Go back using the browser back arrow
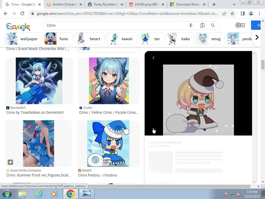This screenshot has height=199, width=265. [x=6, y=13]
